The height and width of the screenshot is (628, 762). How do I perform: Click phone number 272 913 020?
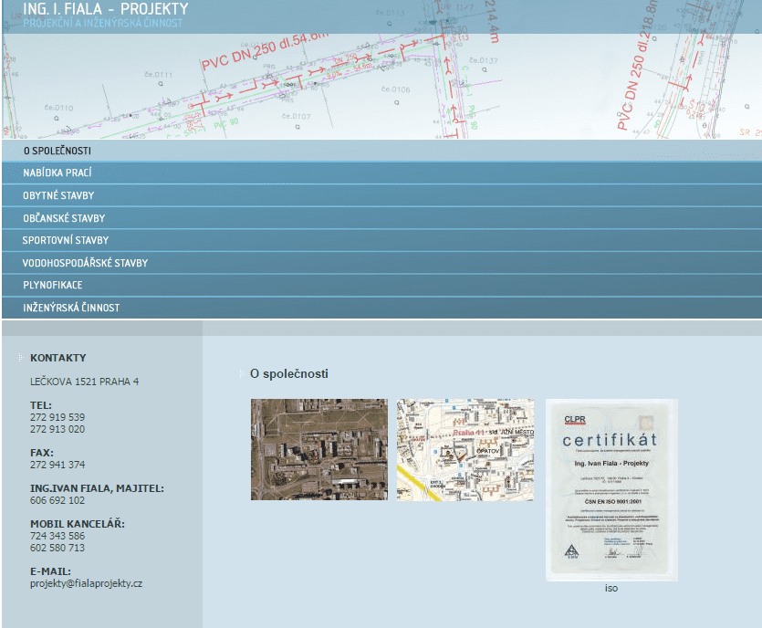57,429
